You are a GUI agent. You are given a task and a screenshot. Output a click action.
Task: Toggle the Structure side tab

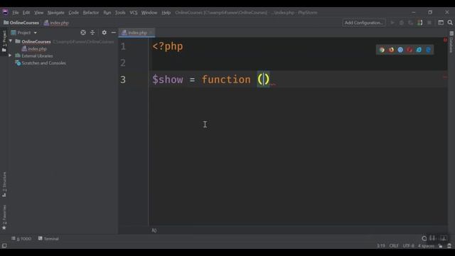[x=4, y=185]
